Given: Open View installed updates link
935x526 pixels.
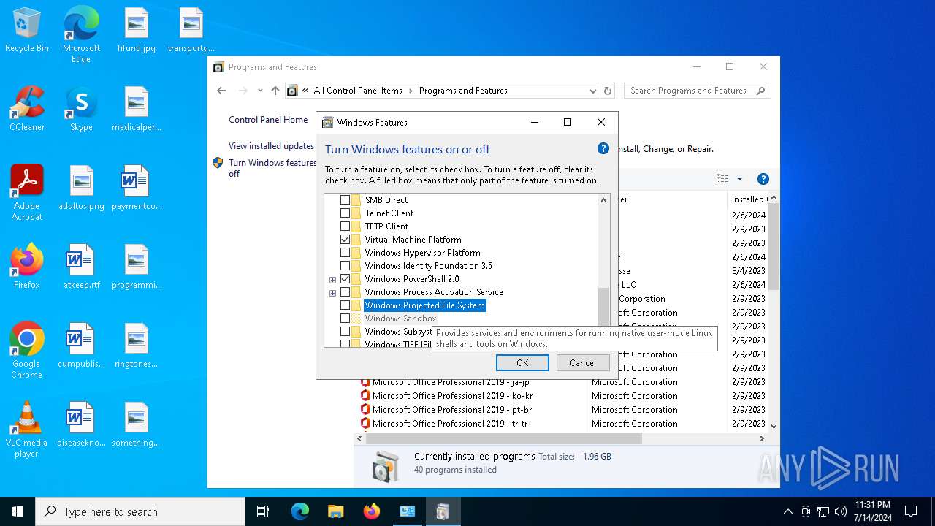Looking at the screenshot, I should 271,146.
